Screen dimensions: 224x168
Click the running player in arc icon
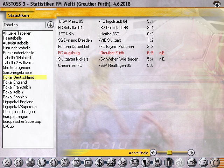[65, 162]
